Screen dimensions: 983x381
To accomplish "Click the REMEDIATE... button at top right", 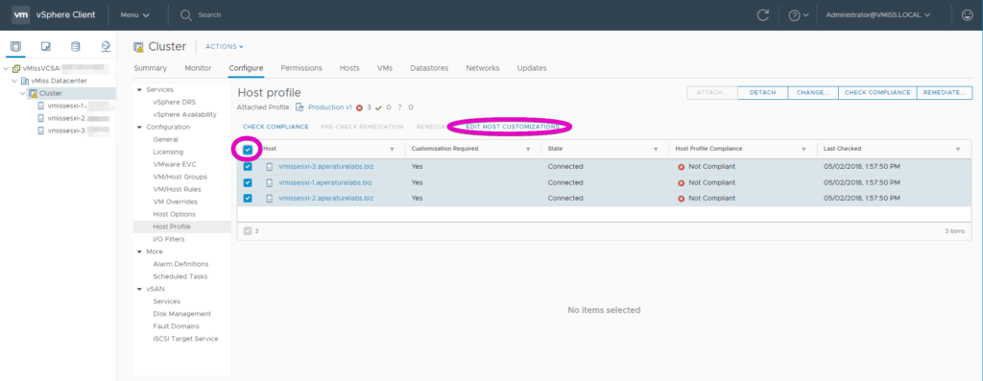I will pos(945,93).
